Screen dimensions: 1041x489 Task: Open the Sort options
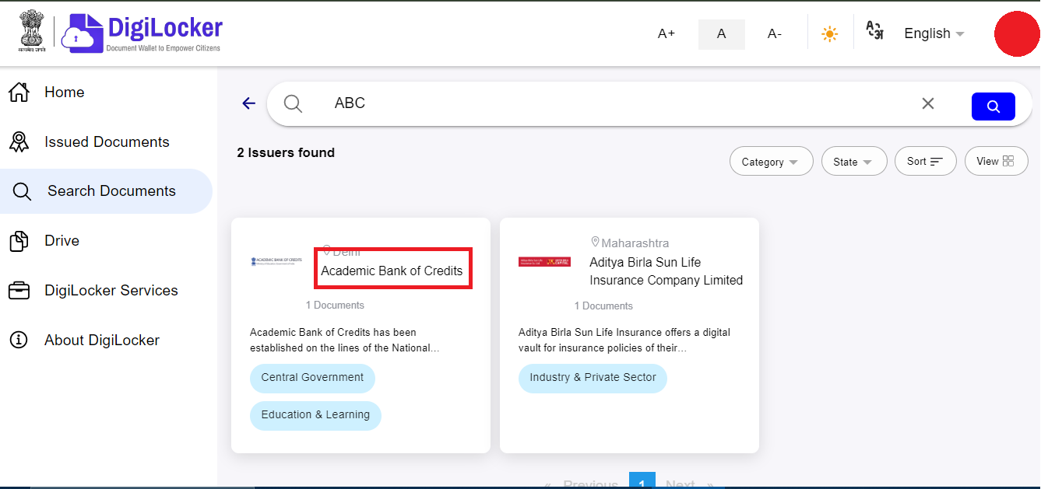click(x=925, y=161)
